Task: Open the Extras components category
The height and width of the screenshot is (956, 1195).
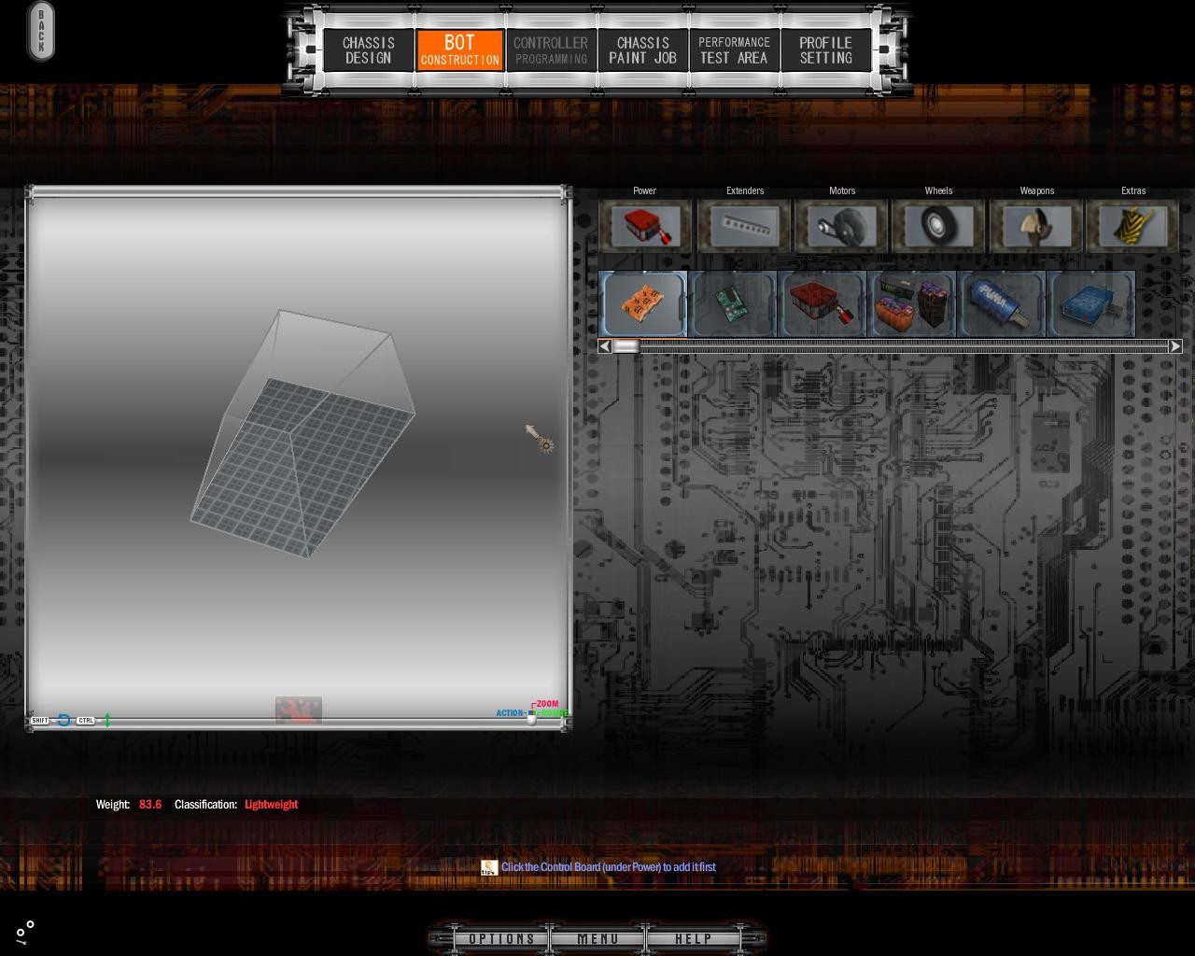Action: (x=1133, y=225)
